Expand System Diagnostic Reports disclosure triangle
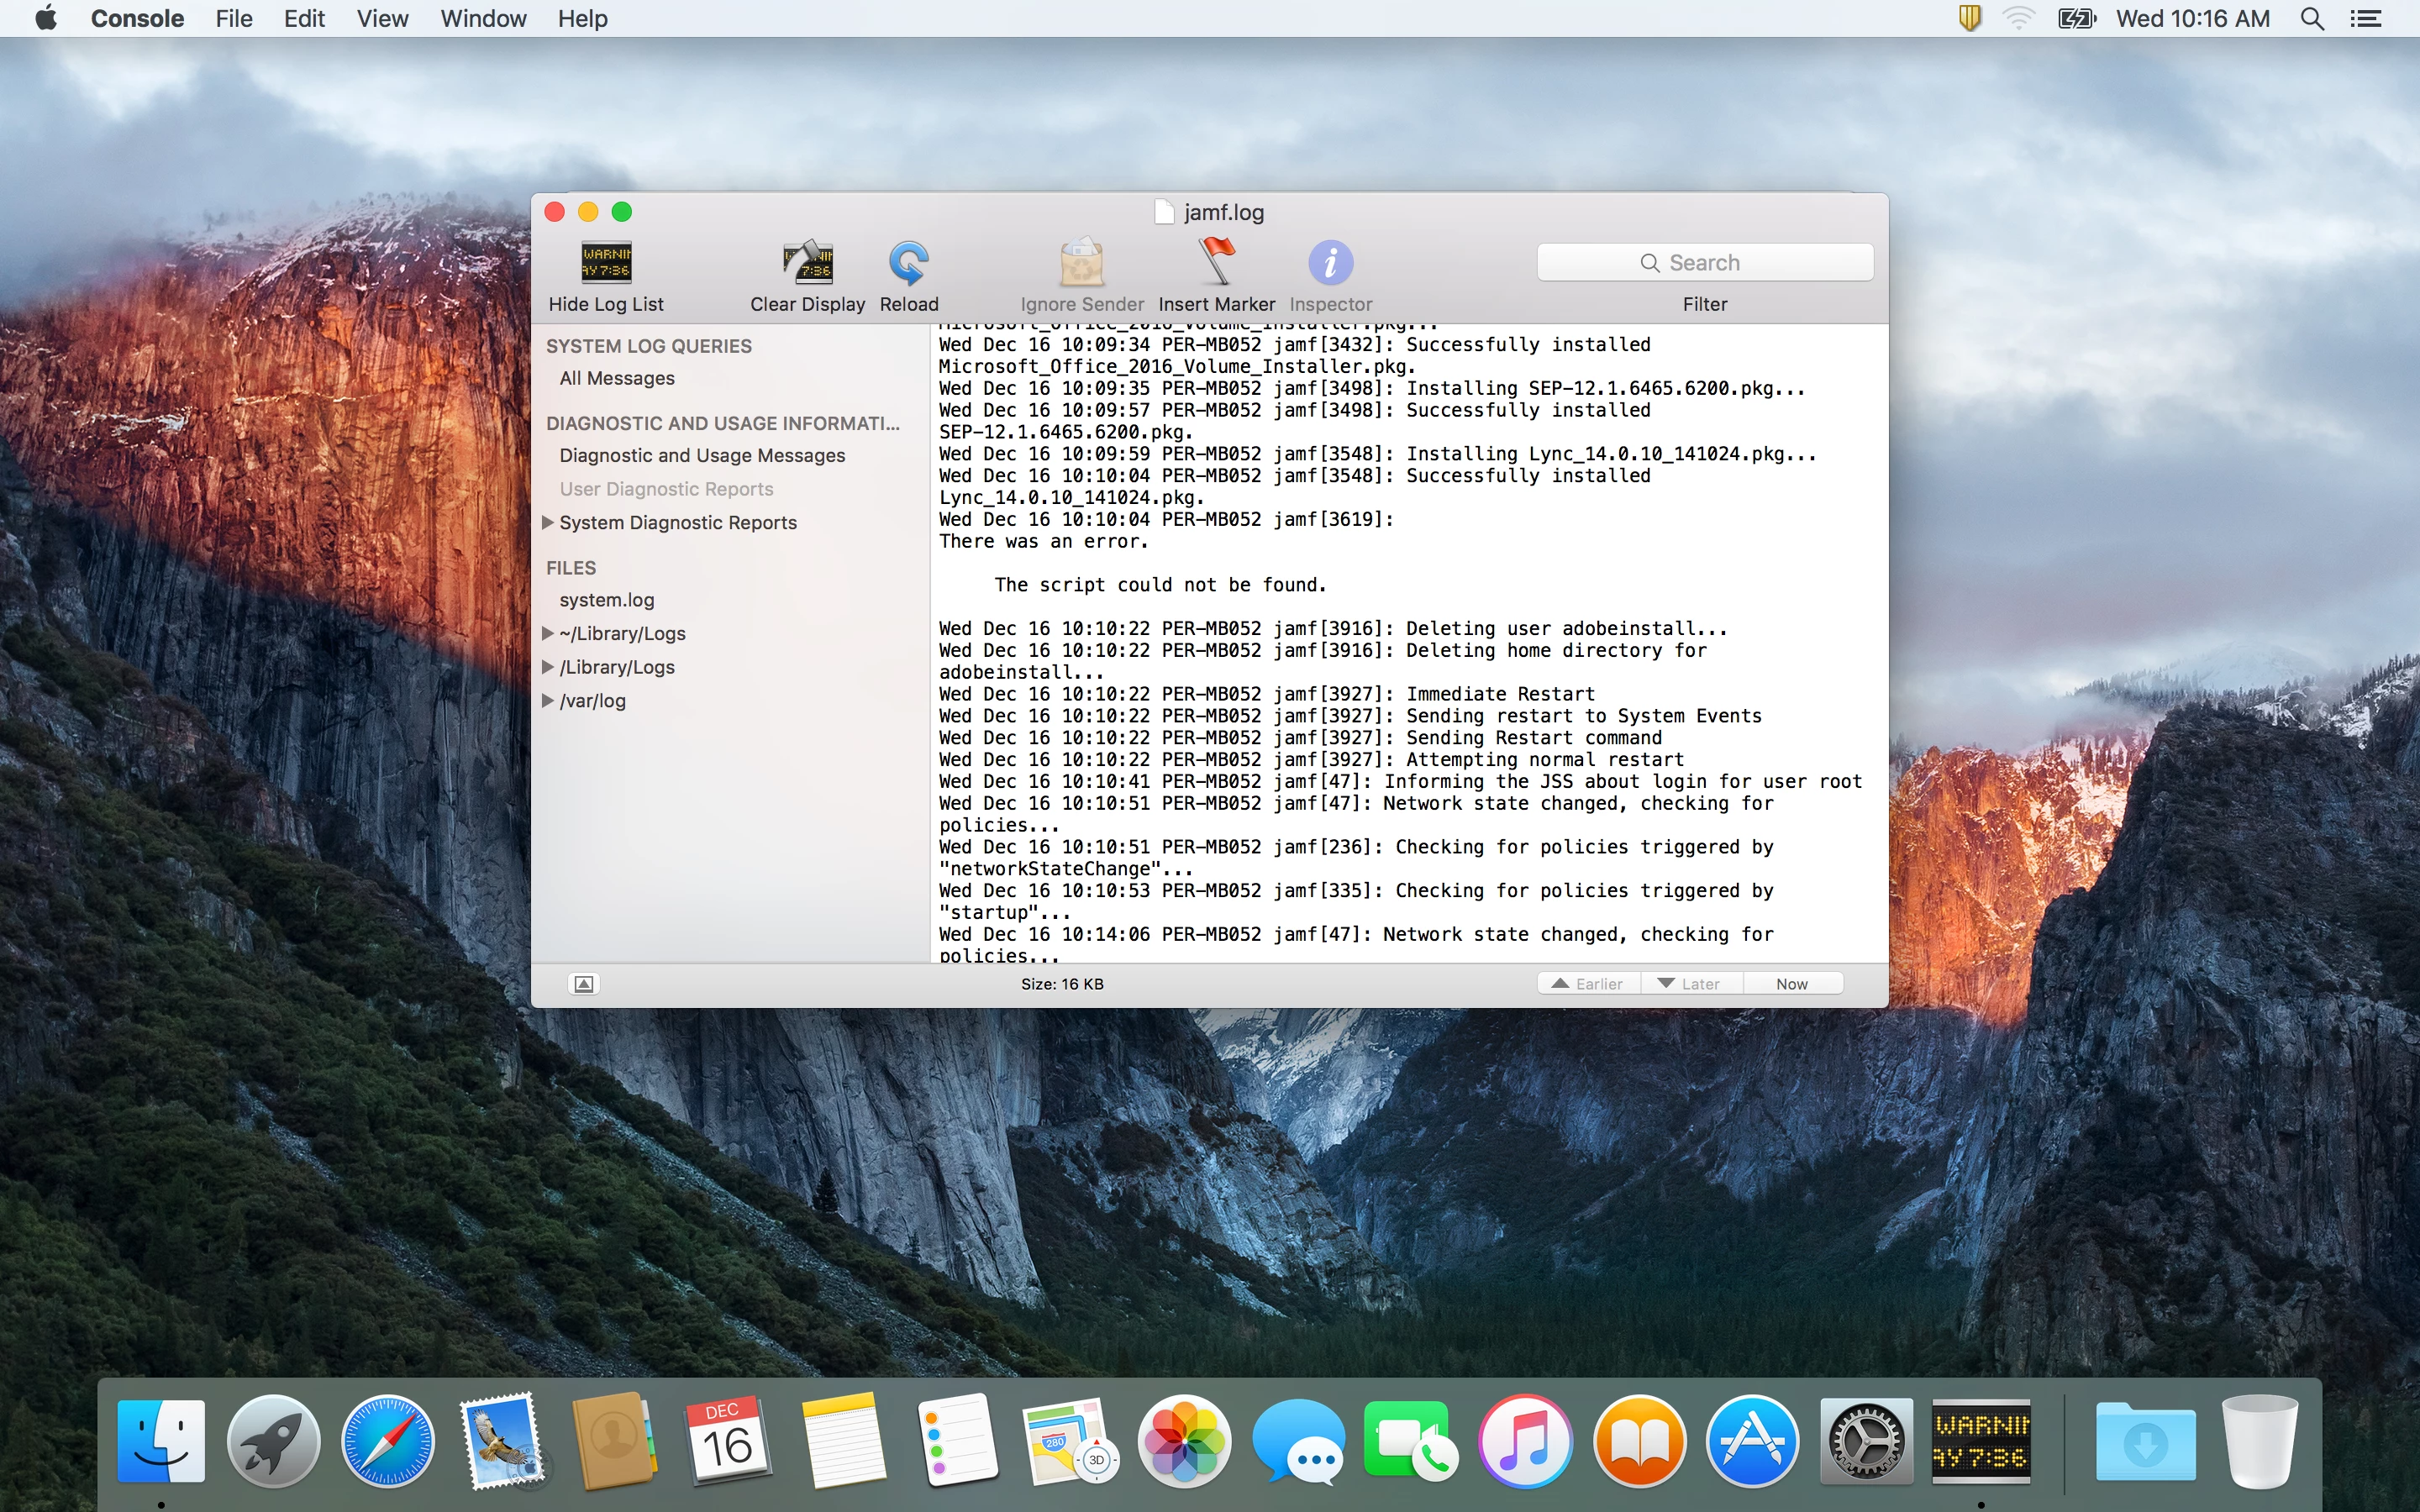This screenshot has height=1512, width=2420. [548, 522]
